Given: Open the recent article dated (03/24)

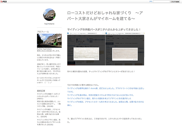Looking at the screenshot, I should [x=49, y=113].
